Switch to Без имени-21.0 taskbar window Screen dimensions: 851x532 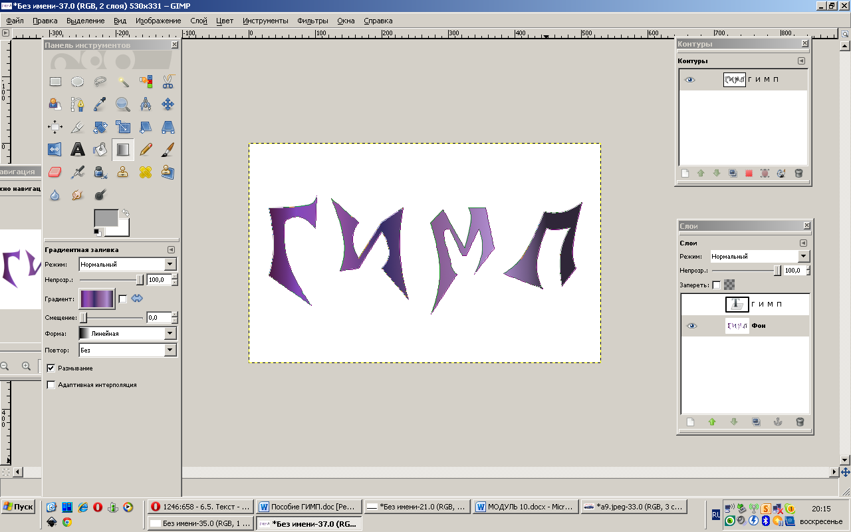418,507
